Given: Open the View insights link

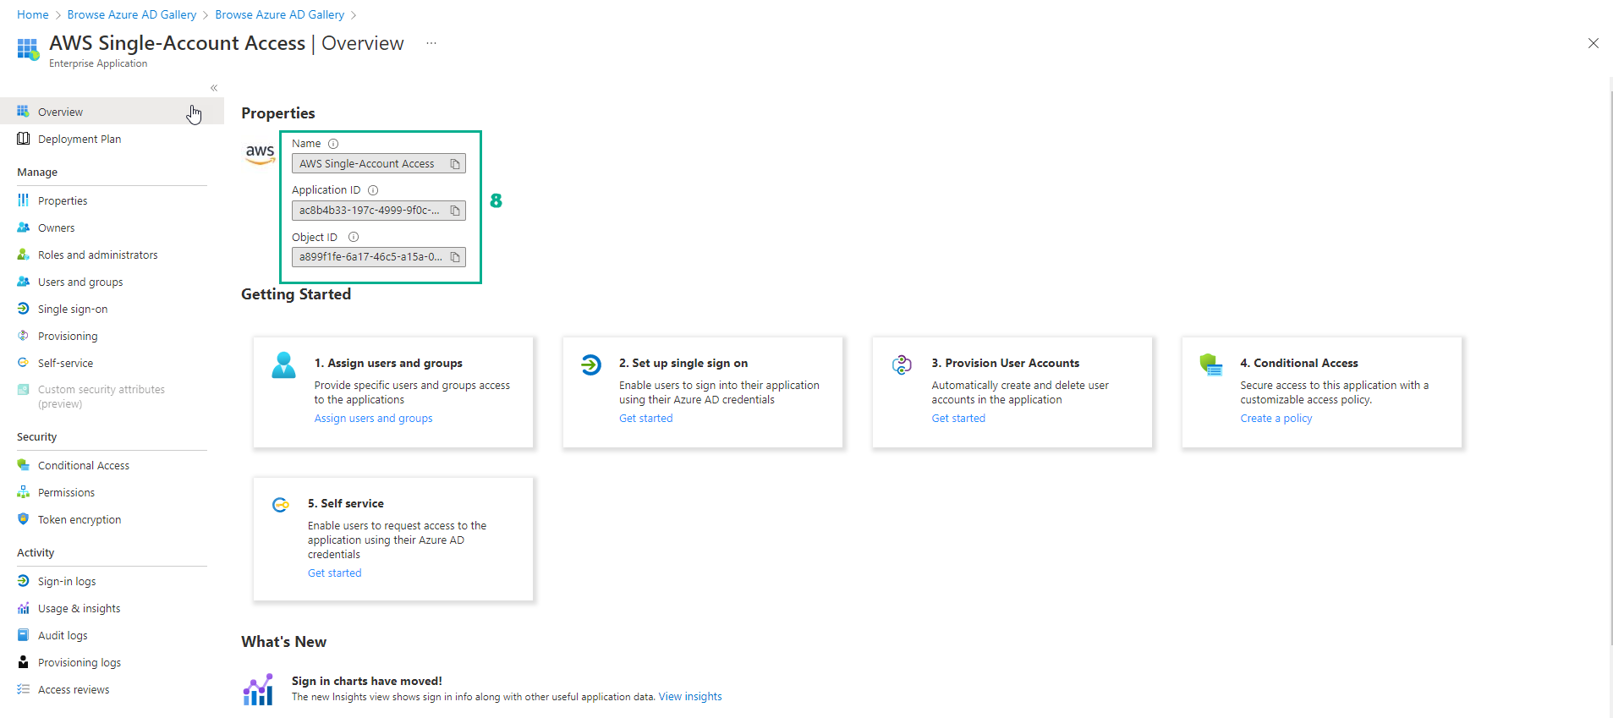Looking at the screenshot, I should tap(690, 697).
